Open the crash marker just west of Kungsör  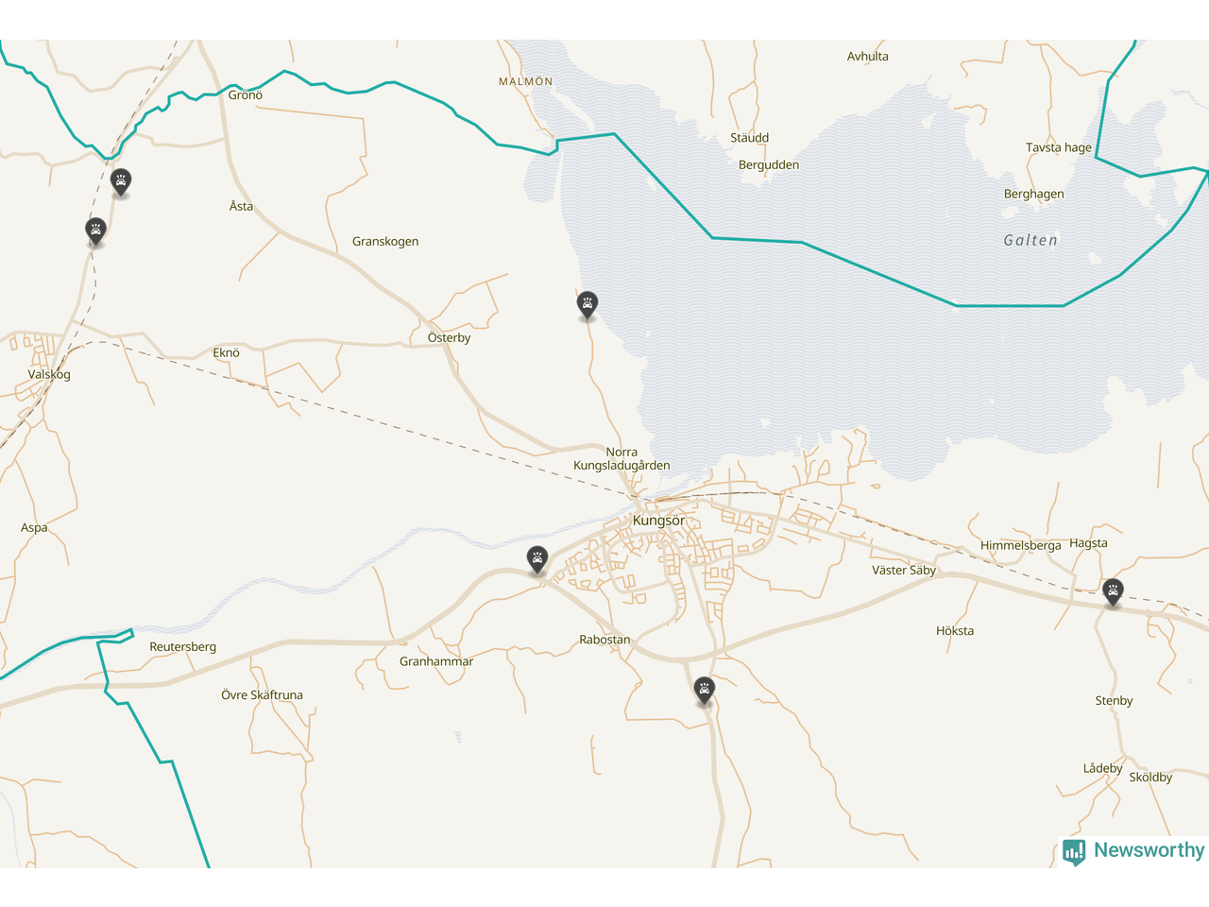[x=537, y=558]
